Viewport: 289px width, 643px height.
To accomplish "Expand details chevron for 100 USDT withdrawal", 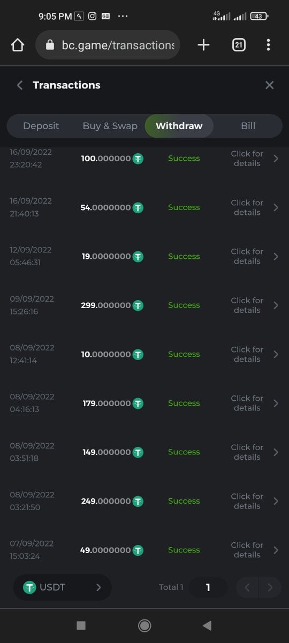I will pos(276,159).
